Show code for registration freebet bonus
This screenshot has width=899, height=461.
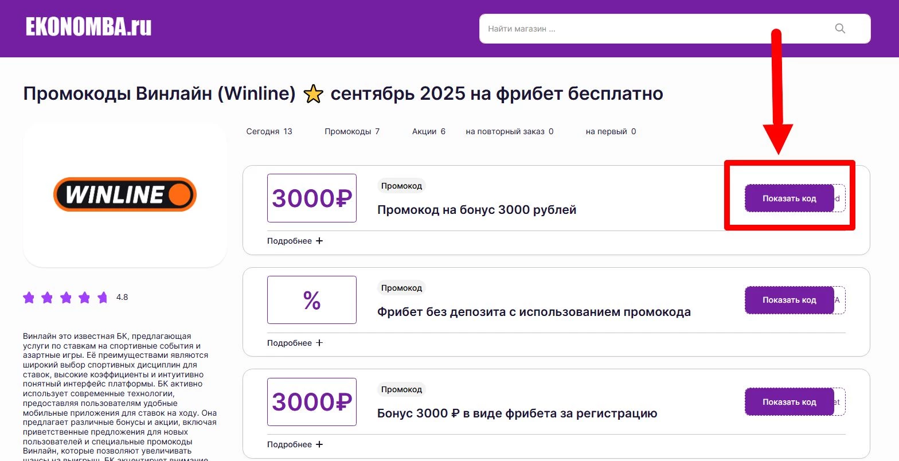tap(789, 402)
